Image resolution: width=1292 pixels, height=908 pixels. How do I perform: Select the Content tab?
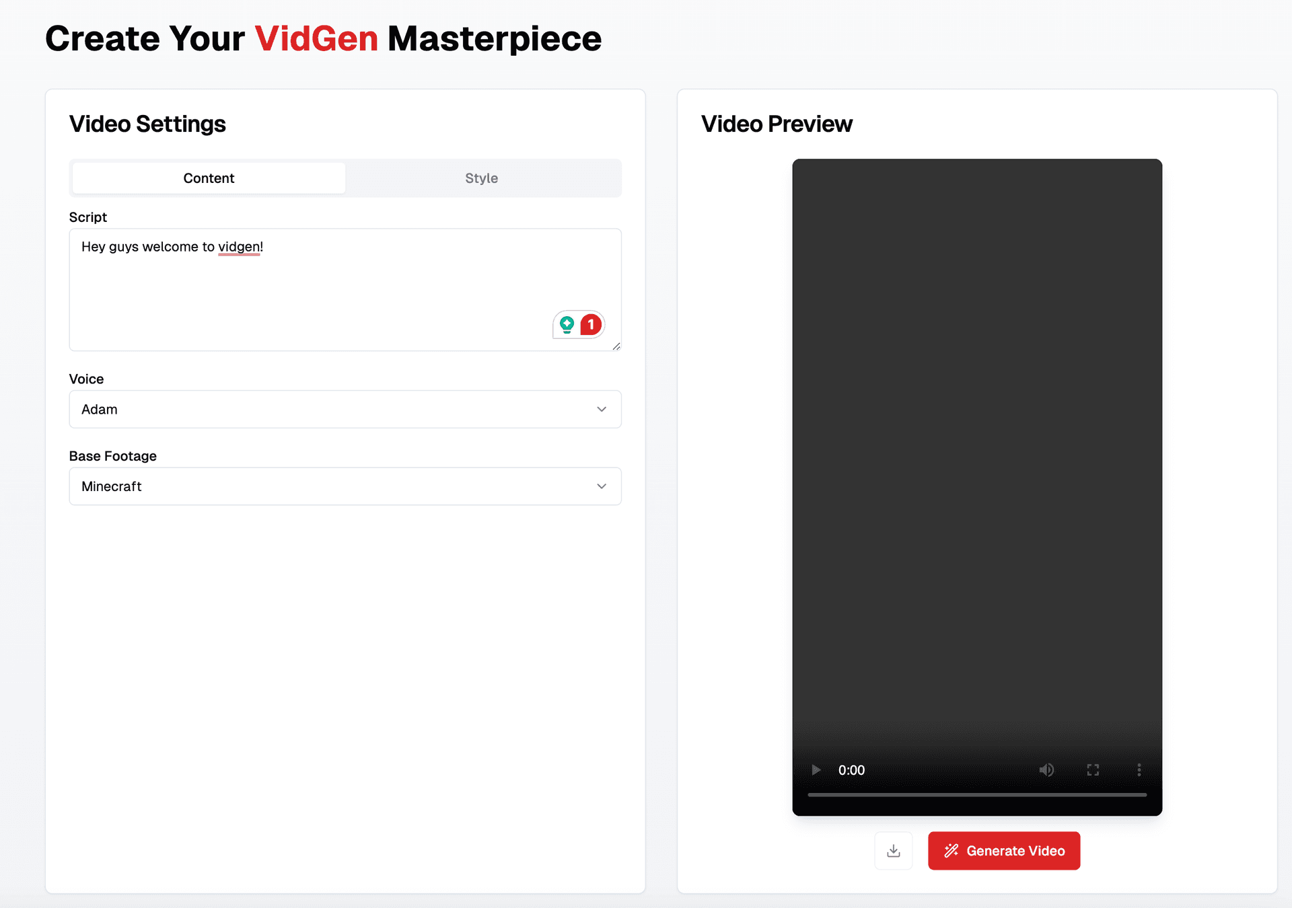point(209,178)
